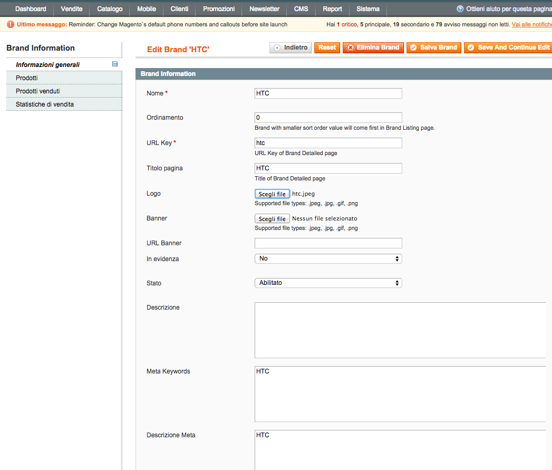
Task: Click the htc.jpeg file name
Action: point(304,194)
